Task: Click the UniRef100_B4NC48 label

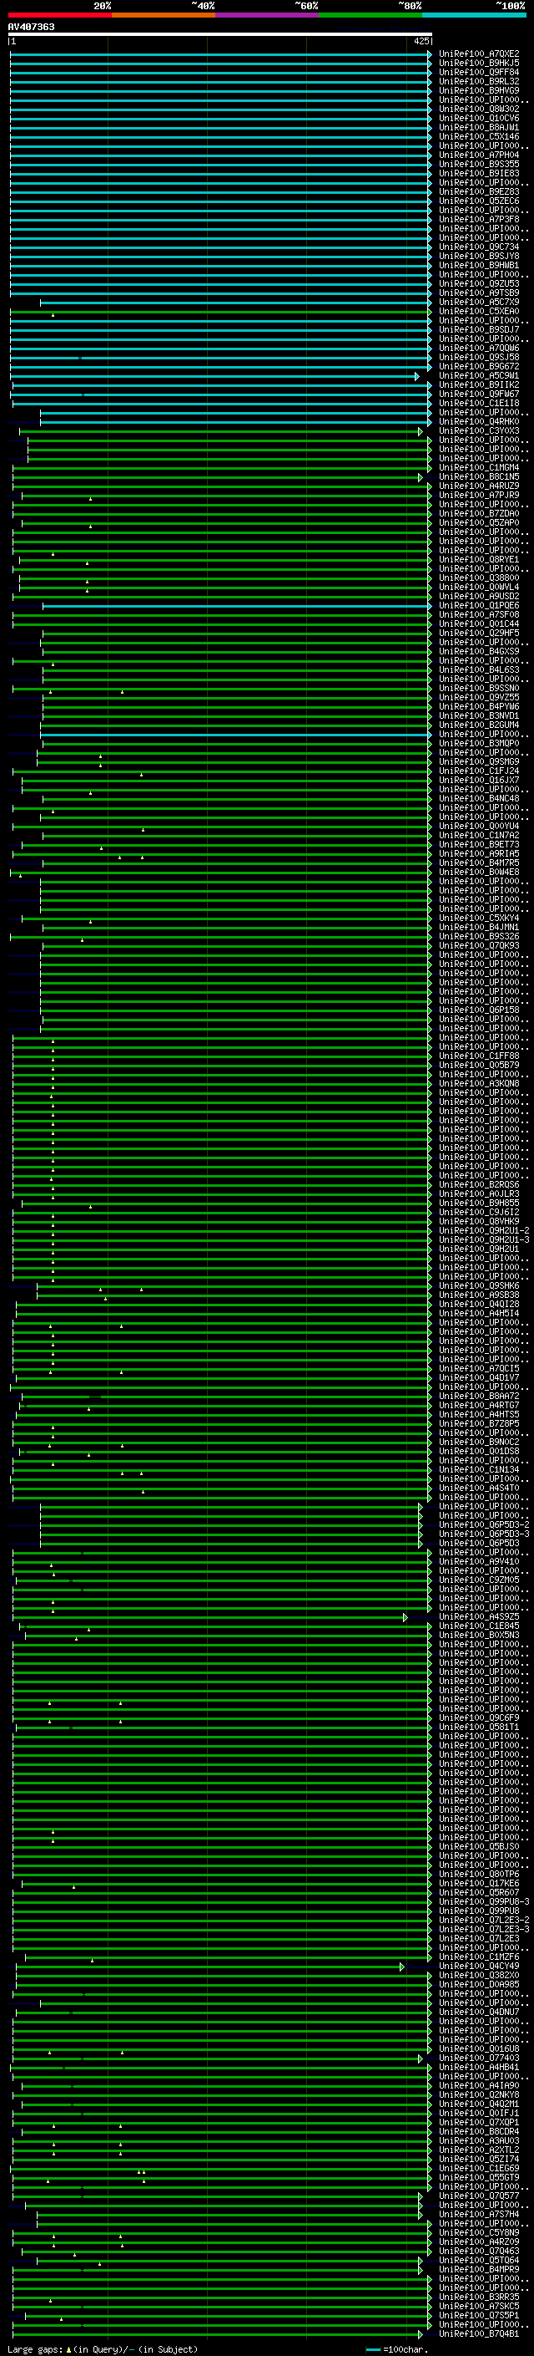Action: [x=479, y=798]
